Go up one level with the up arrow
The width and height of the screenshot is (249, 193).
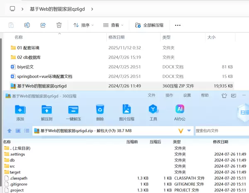9,131
